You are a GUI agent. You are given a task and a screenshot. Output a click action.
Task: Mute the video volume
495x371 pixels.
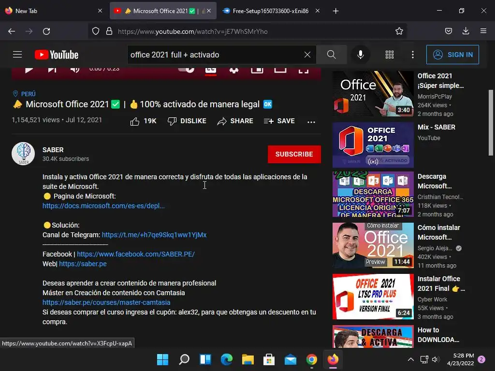tap(75, 70)
